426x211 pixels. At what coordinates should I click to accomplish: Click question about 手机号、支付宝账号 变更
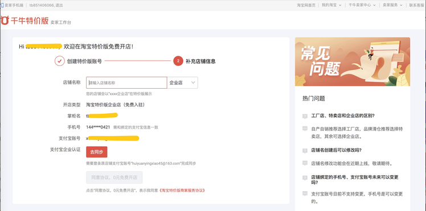[x=355, y=180]
